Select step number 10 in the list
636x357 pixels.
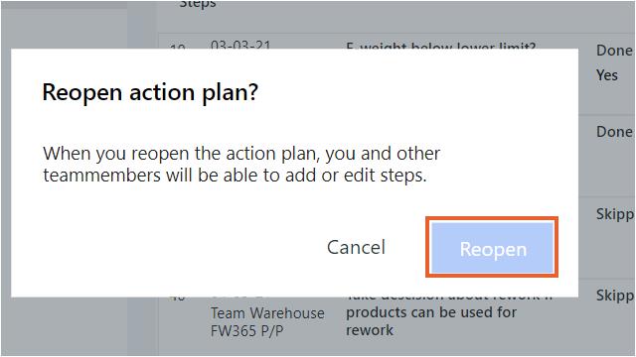[x=177, y=47]
